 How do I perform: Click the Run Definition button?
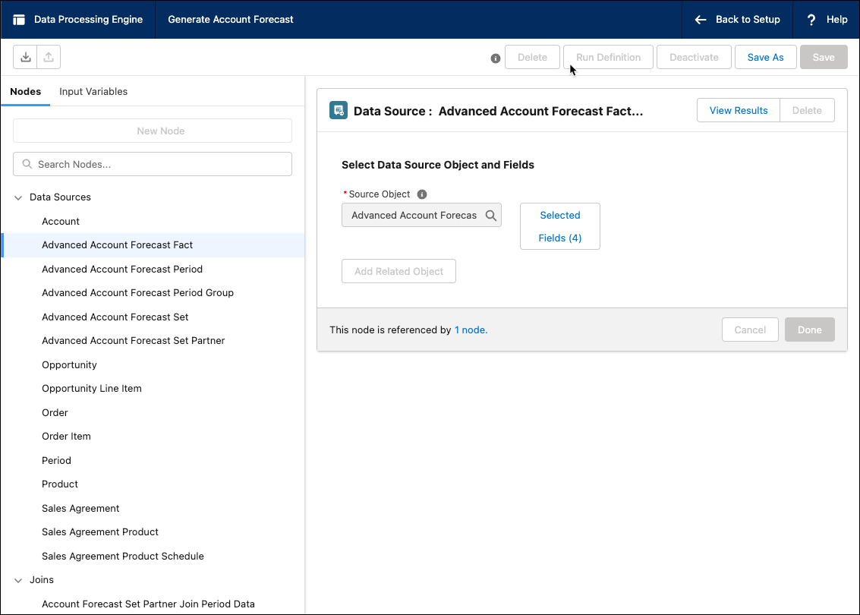point(608,57)
